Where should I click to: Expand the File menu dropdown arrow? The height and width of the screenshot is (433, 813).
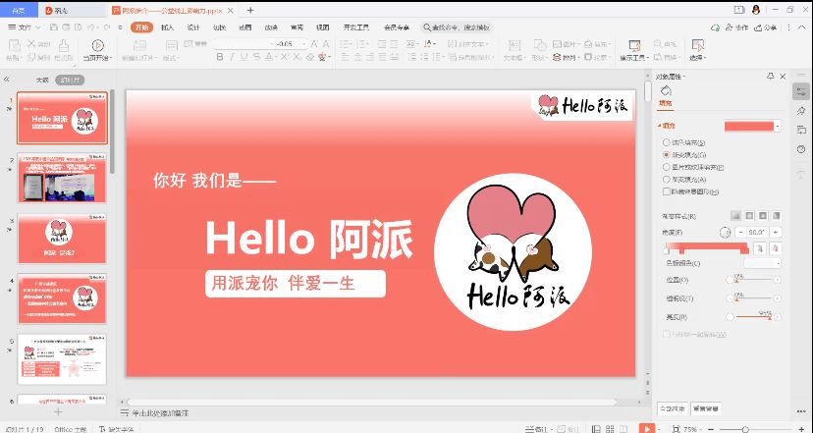(x=38, y=27)
